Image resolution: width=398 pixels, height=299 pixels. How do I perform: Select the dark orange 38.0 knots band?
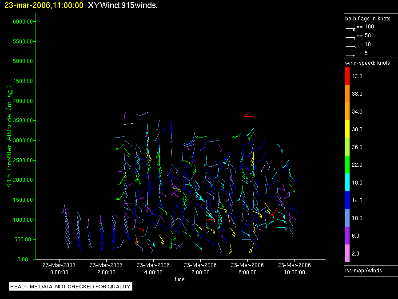click(x=347, y=94)
